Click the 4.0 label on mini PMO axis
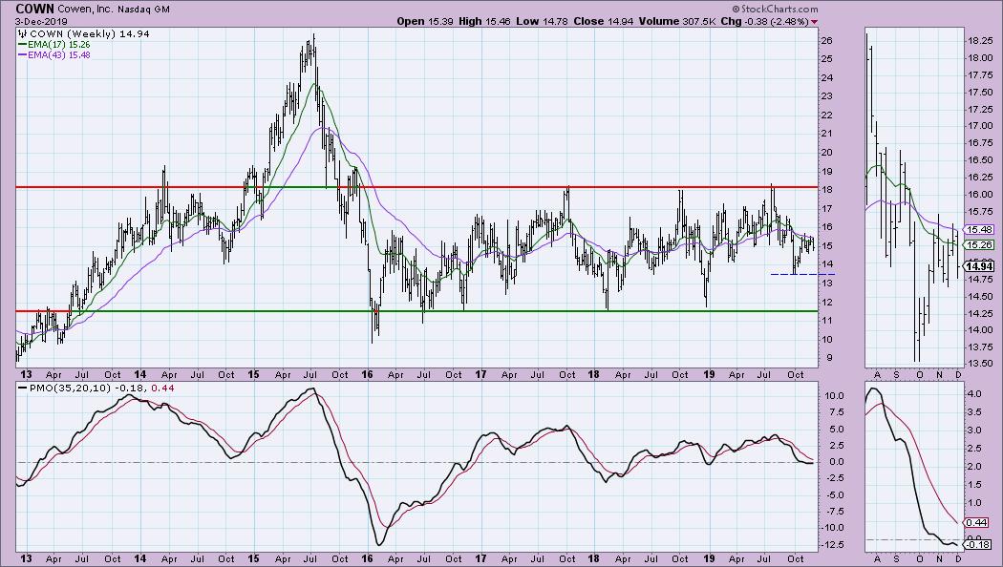 pos(974,394)
